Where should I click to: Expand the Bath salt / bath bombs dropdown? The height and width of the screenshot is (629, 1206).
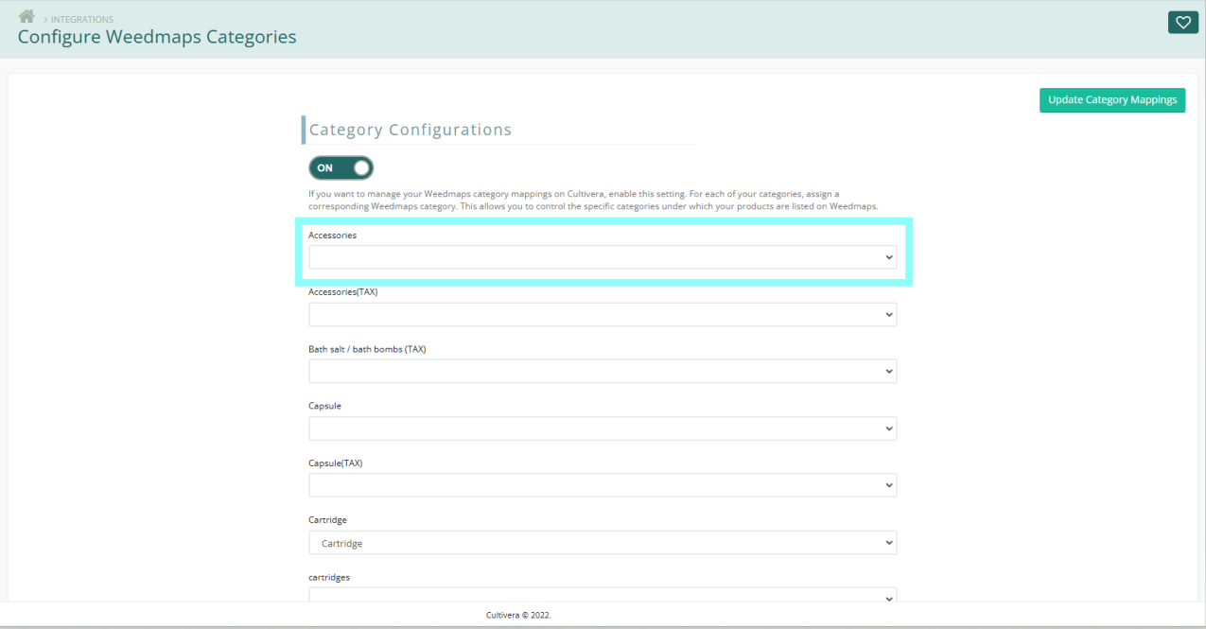pos(602,372)
